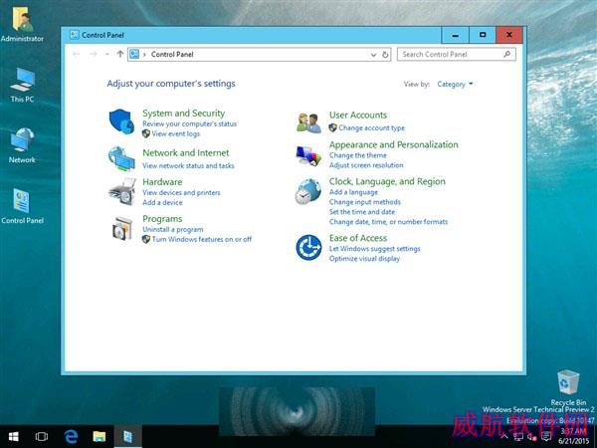Viewport: 597px width, 448px height.
Task: Click Add a language link
Action: [353, 192]
